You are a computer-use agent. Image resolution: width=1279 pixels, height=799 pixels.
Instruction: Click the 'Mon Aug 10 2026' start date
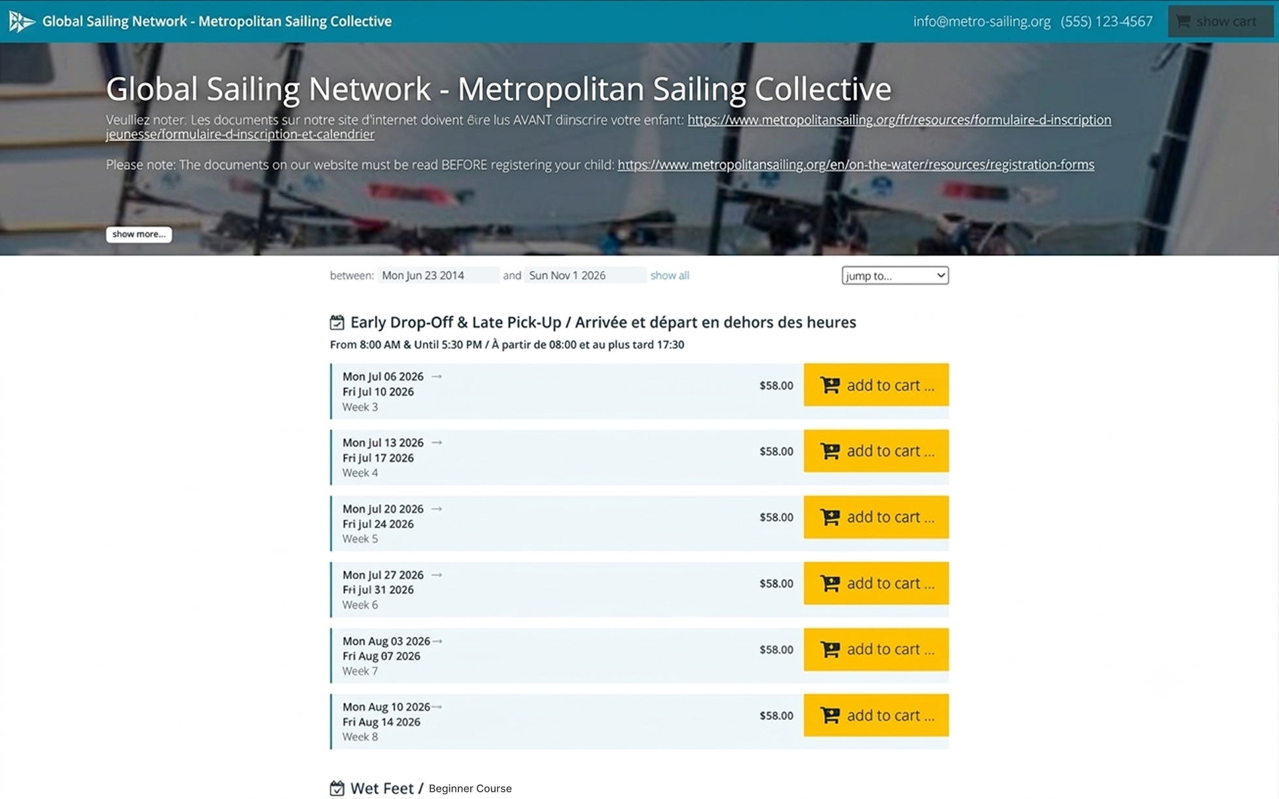(x=387, y=707)
